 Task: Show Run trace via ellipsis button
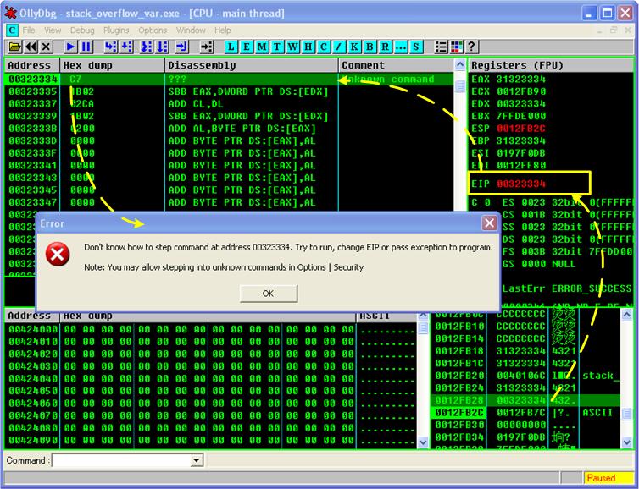(x=401, y=47)
